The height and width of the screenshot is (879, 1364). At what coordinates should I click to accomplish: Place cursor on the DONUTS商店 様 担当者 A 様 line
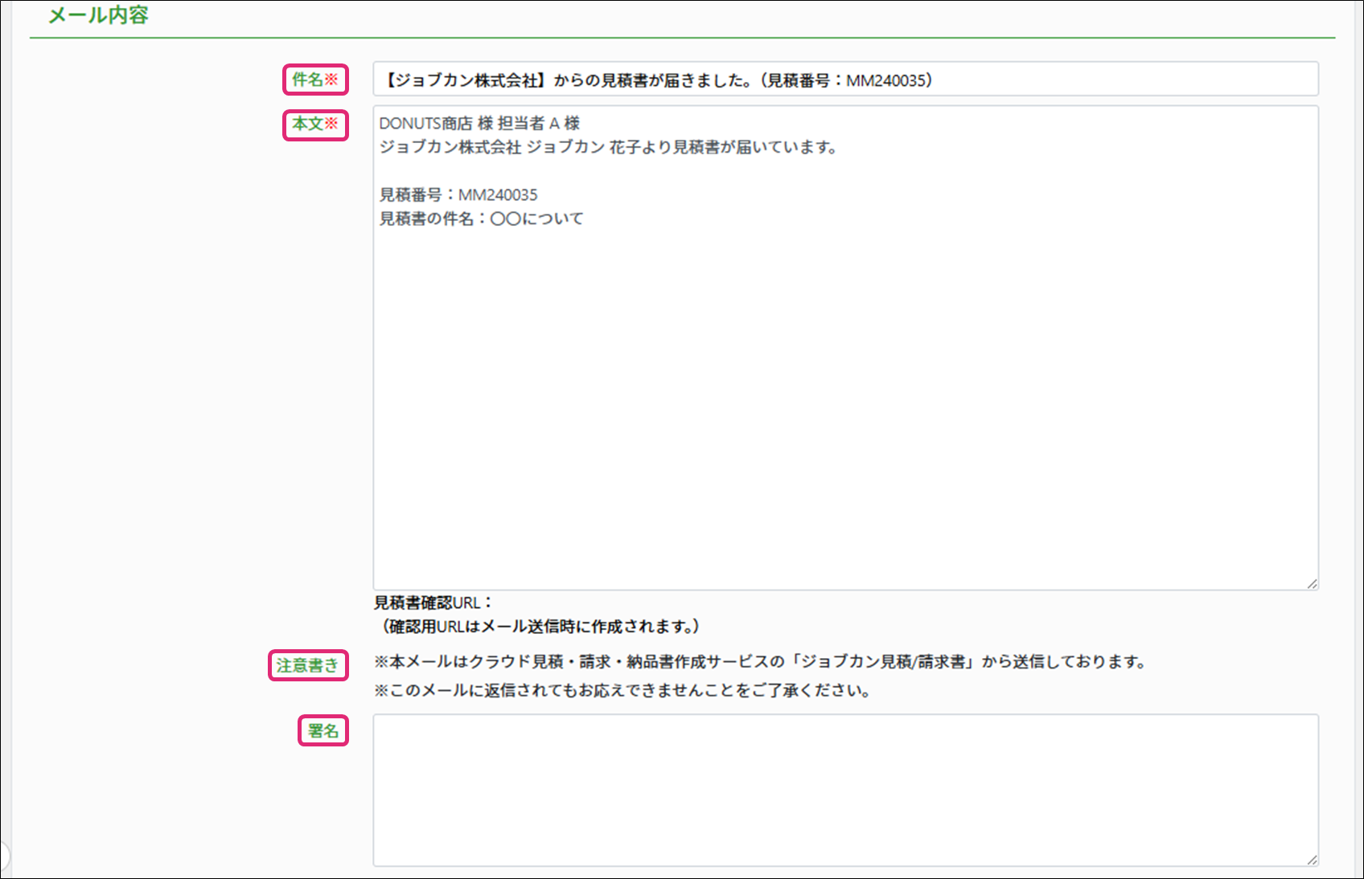(x=479, y=124)
